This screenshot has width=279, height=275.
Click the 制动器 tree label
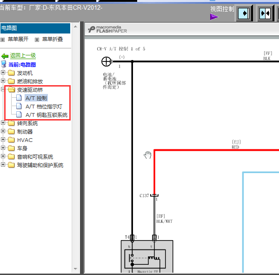[25, 131]
